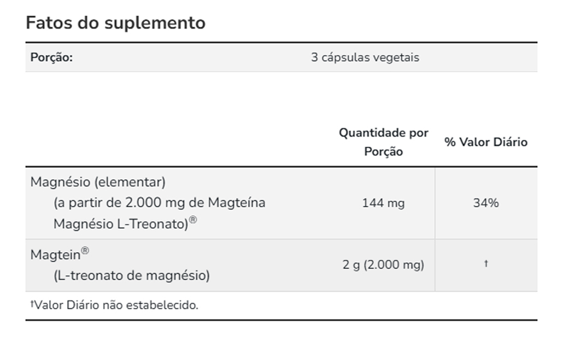Click the "144 mg" amount value
The image size is (563, 337).
click(383, 203)
